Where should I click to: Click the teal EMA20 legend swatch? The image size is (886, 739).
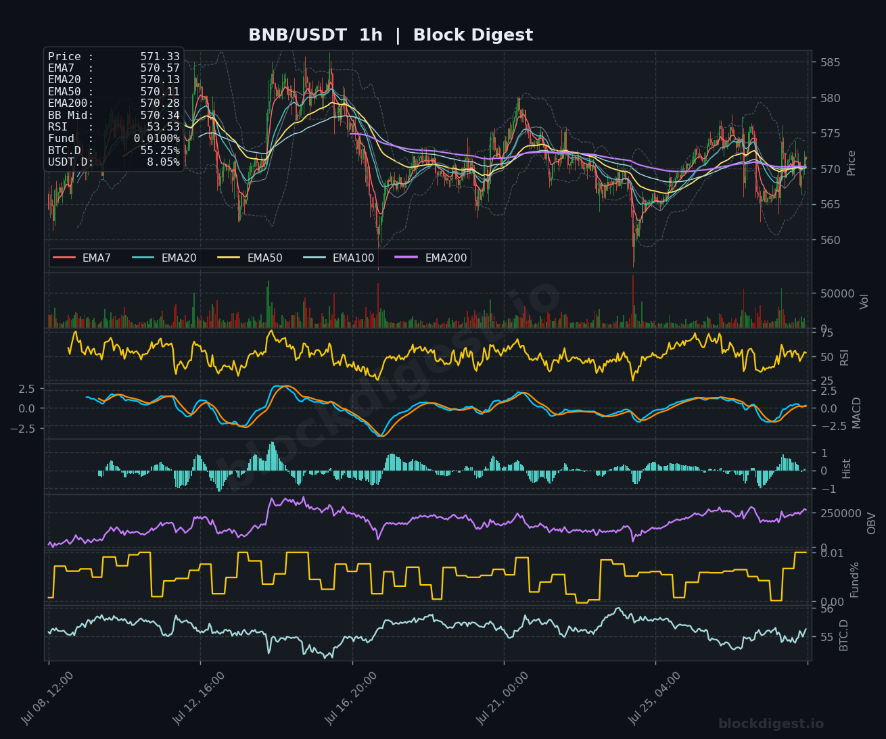coord(143,258)
